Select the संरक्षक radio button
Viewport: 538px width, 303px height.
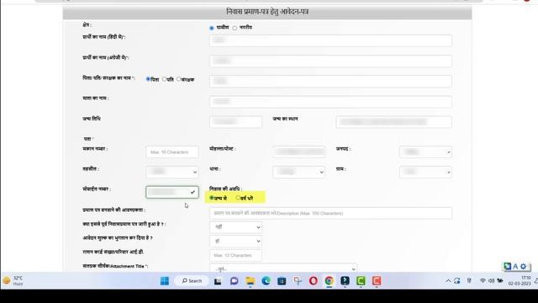pos(179,79)
